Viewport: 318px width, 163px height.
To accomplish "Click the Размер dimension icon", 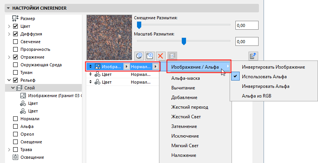I will point(15,18).
